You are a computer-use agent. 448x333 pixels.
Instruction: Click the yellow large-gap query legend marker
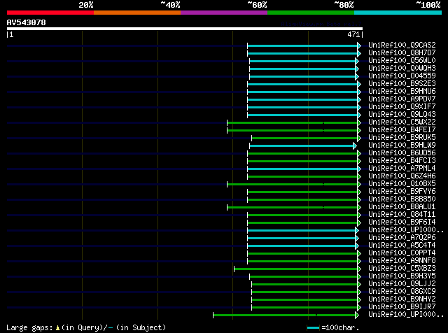click(57, 328)
